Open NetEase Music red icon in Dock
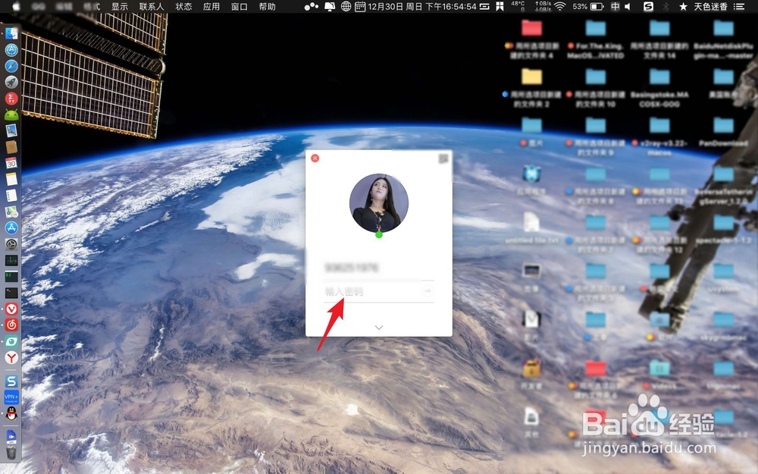 [x=11, y=325]
